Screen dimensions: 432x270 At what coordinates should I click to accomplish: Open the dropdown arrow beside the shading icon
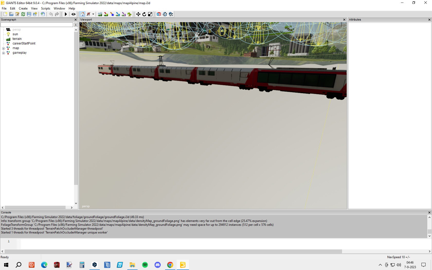93,14
